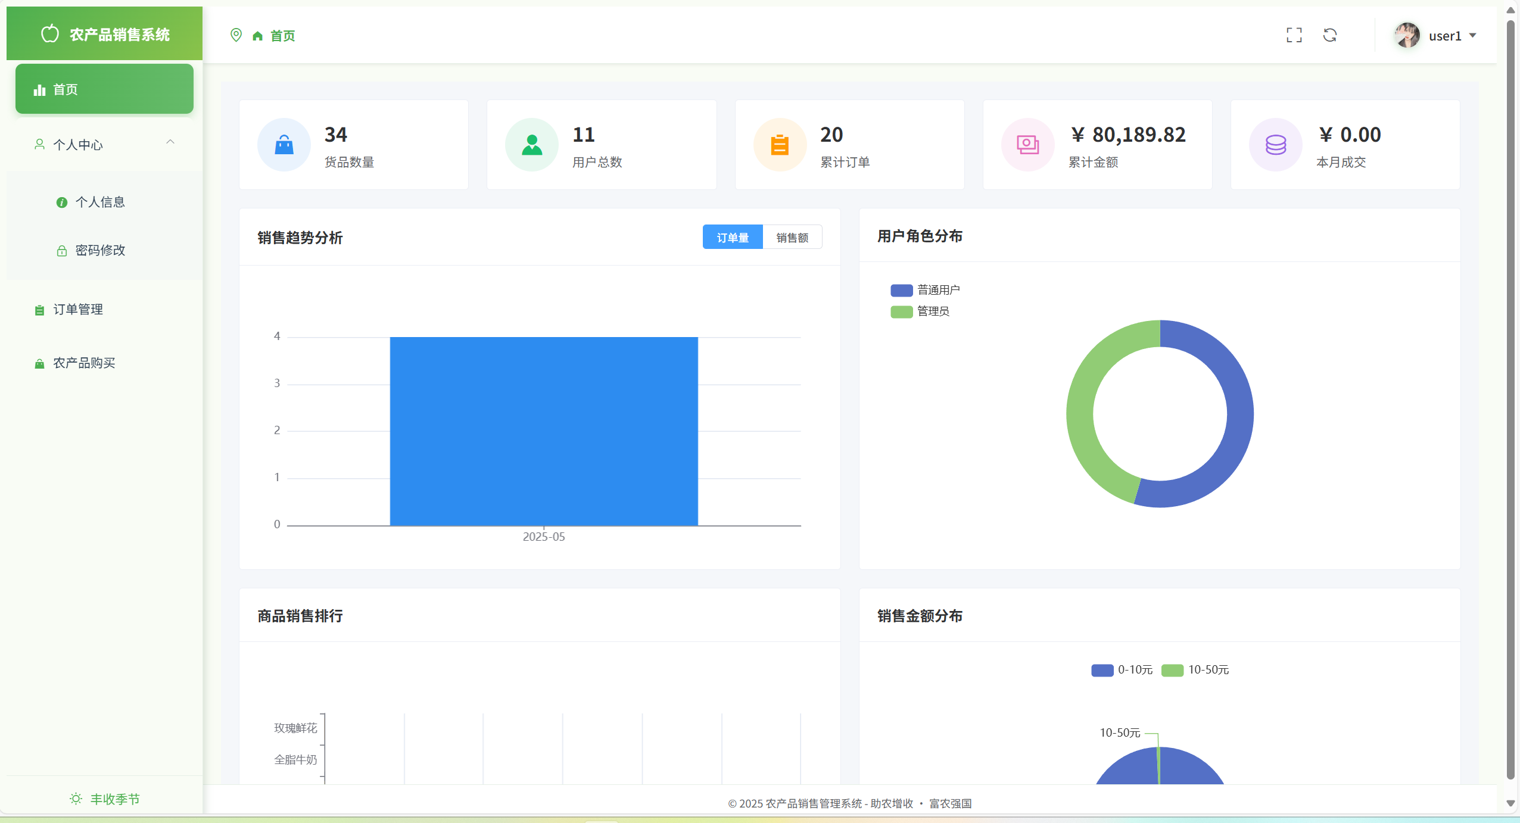Click the shopping bag icon beside 农产品购买

click(39, 363)
